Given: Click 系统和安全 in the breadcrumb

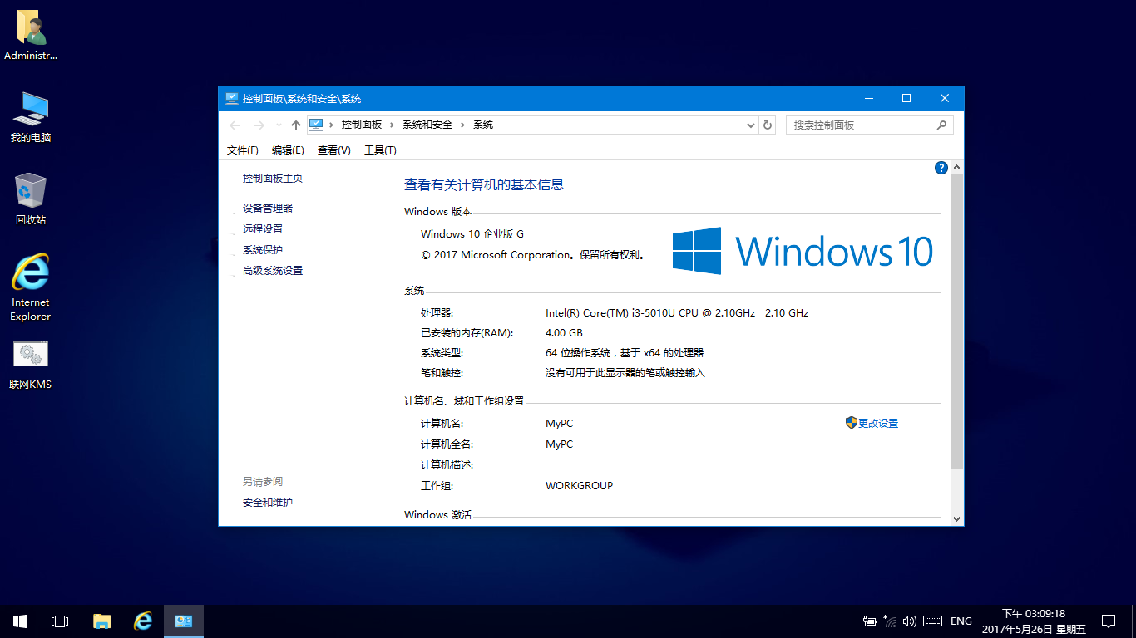Looking at the screenshot, I should [x=427, y=125].
